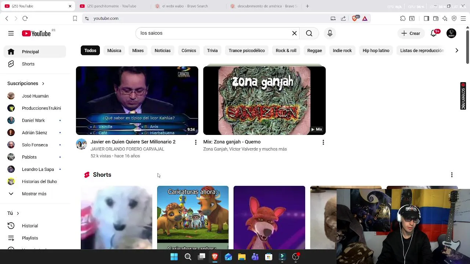470x264 pixels.
Task: Open Historias del Buho channel
Action: tap(35, 181)
